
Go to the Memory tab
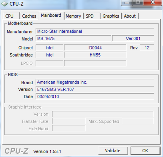74,16
